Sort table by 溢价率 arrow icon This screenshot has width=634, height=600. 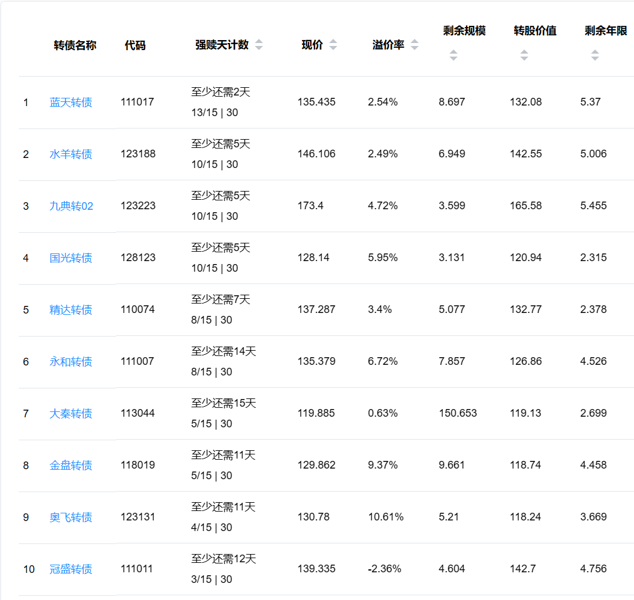(415, 45)
